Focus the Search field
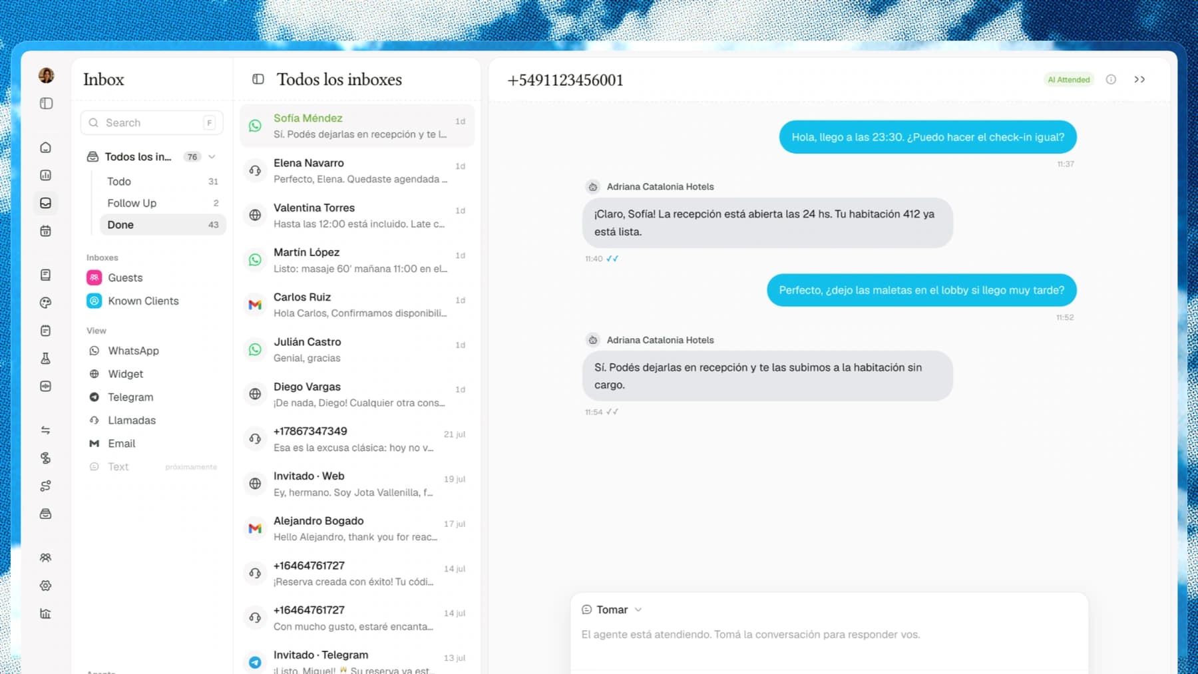1198x674 pixels. point(152,122)
